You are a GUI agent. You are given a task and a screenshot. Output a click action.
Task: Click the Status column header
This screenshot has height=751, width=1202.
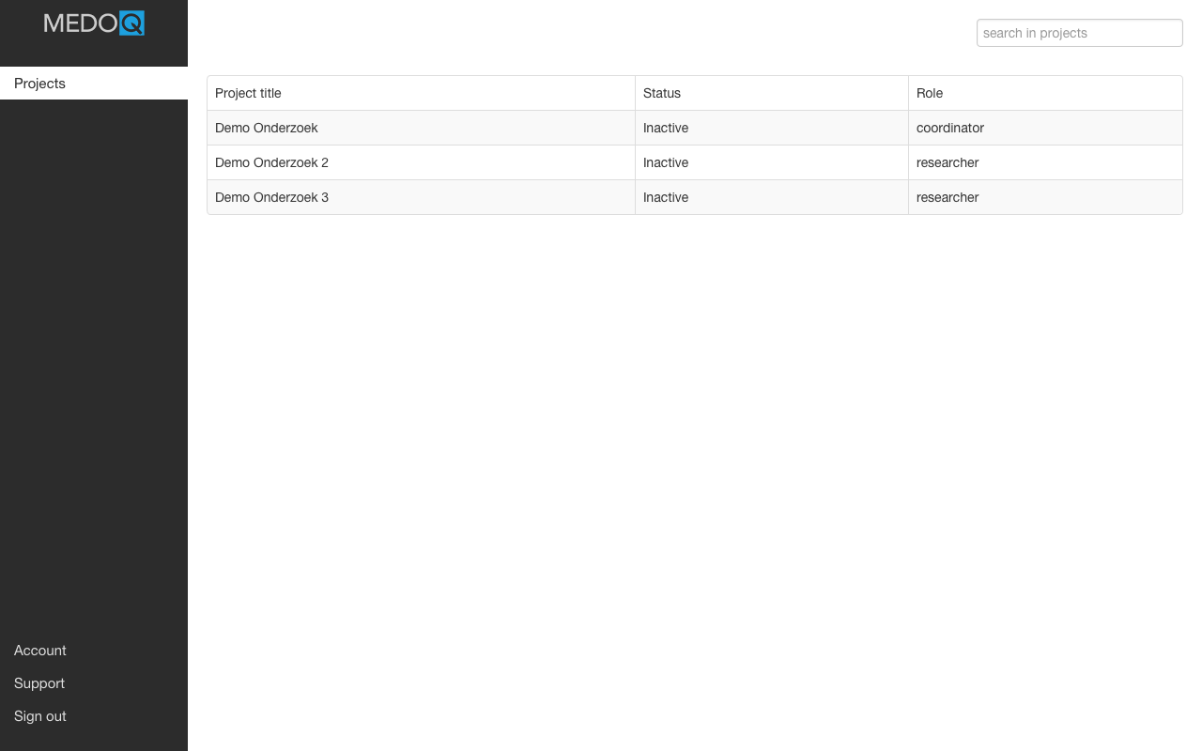(x=662, y=93)
